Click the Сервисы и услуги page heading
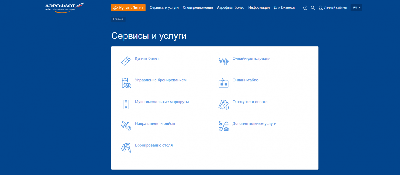 click(149, 36)
